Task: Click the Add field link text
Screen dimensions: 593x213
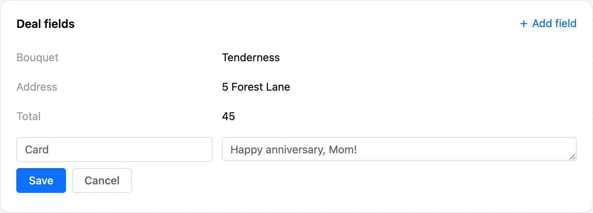Action: tap(554, 24)
